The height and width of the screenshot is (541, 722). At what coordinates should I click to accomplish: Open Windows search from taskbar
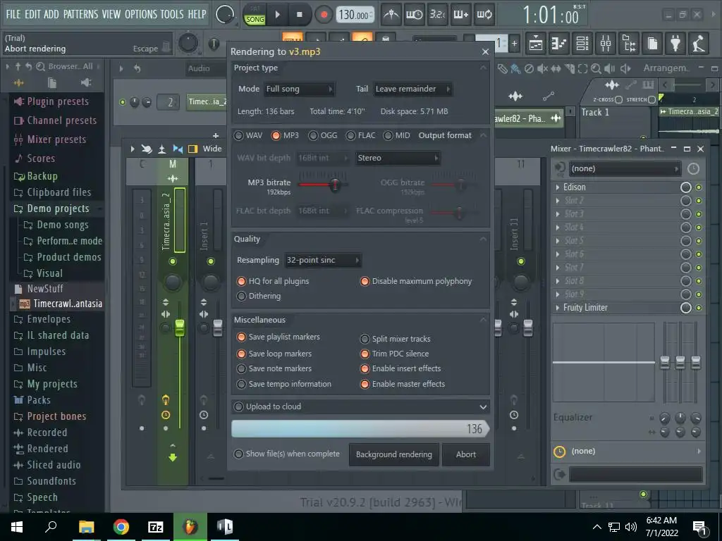pyautogui.click(x=51, y=526)
